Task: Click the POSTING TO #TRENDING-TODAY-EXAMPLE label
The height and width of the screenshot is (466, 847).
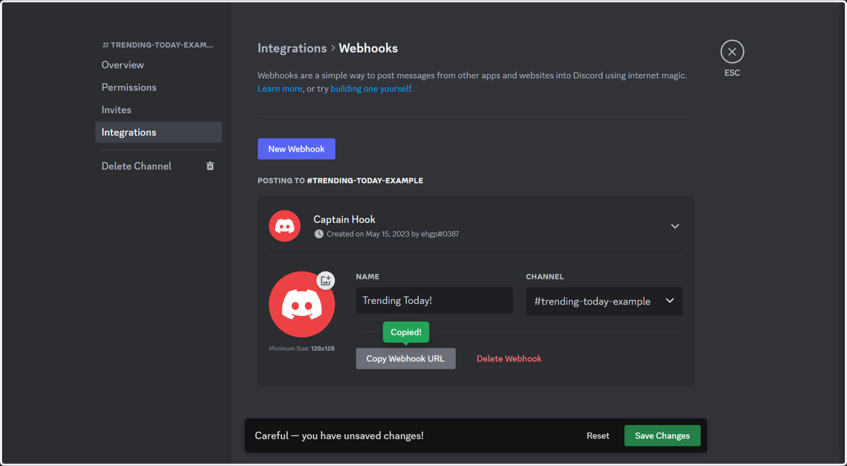Action: tap(340, 180)
